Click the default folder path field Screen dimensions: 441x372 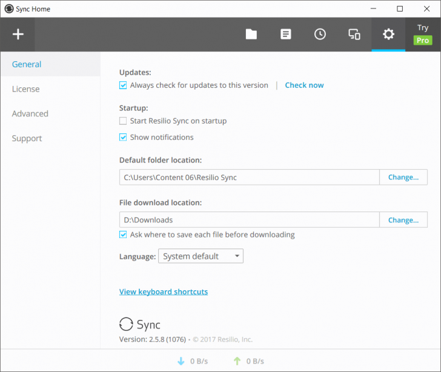[x=250, y=178]
